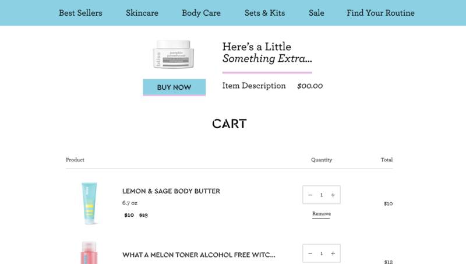Open Find Your Routine page
Screen dimensions: 466x264
tap(380, 13)
